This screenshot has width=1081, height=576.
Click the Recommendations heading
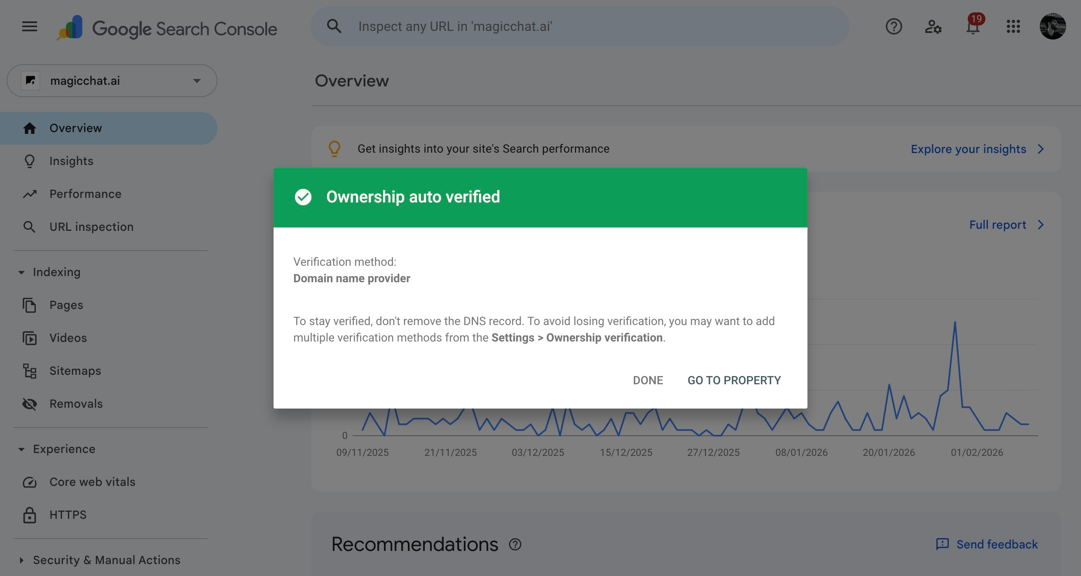(414, 544)
